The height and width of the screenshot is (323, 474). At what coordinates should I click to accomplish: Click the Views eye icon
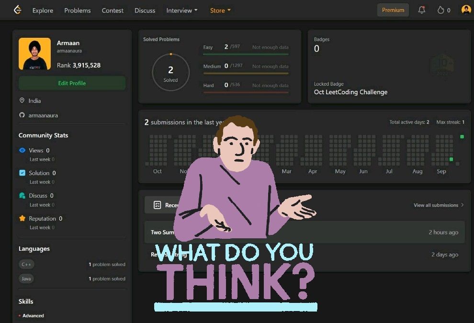[22, 150]
